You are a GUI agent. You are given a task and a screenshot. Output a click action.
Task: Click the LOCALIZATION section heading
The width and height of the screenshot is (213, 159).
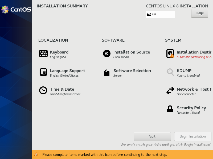(53, 40)
